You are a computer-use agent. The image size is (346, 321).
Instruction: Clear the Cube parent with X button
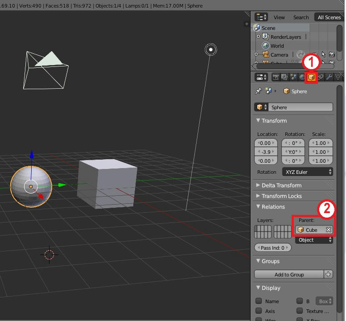click(329, 230)
